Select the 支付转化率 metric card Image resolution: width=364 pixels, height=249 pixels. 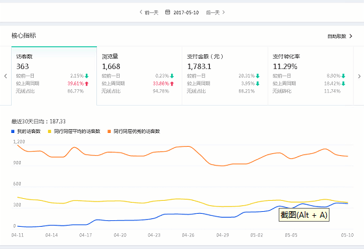tap(311, 76)
